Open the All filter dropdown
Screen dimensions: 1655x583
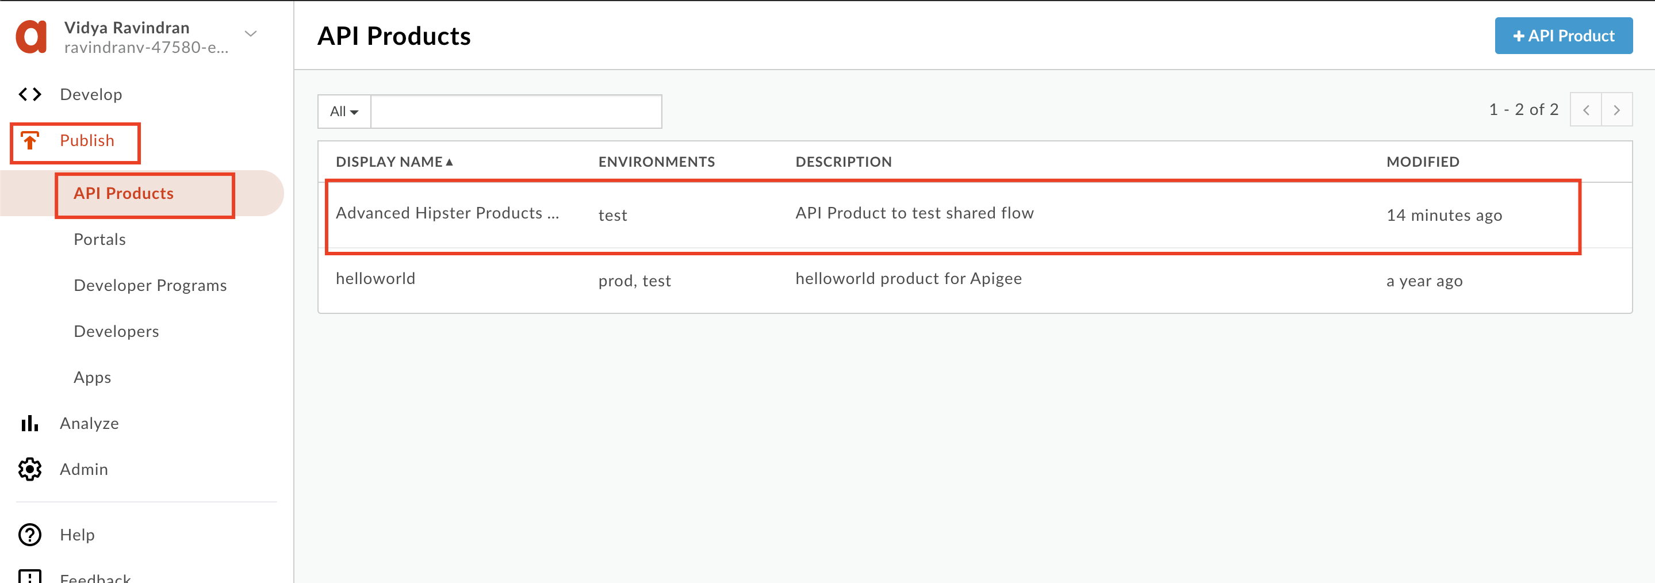344,112
